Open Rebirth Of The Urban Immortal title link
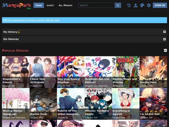Screen dimensions: 169x127 click(x=69, y=112)
